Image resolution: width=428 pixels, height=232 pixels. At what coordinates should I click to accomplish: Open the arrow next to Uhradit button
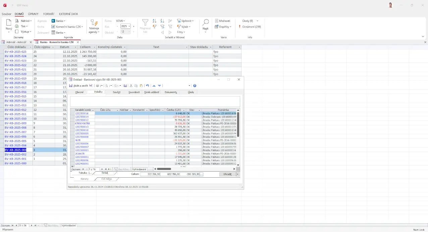click(238, 174)
